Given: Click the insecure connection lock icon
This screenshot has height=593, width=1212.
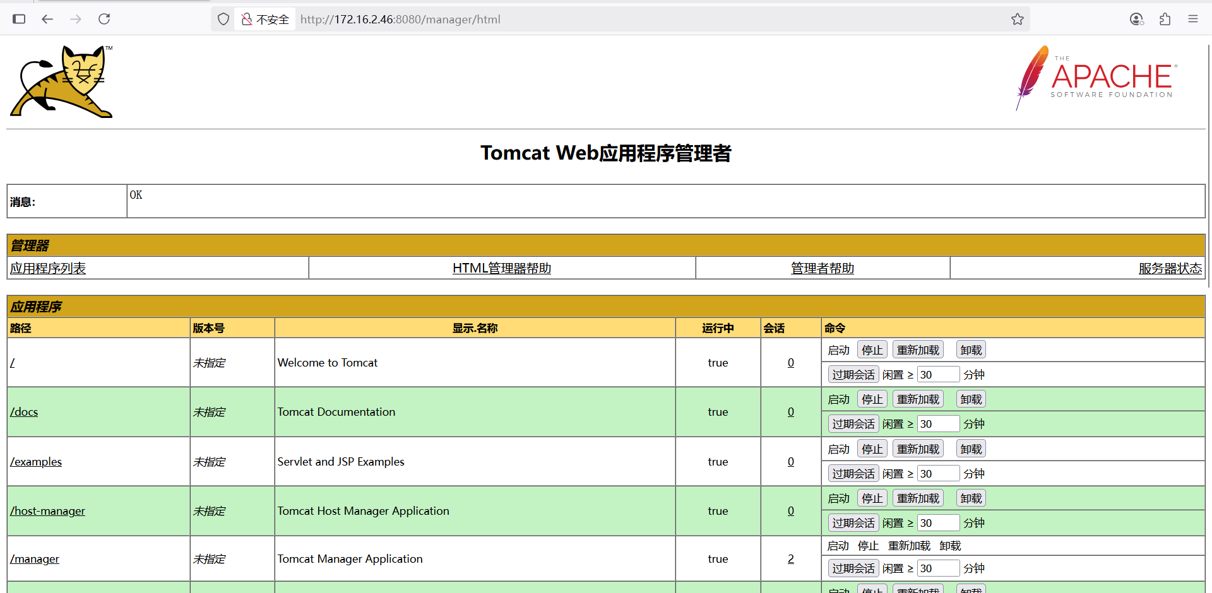Looking at the screenshot, I should point(247,19).
